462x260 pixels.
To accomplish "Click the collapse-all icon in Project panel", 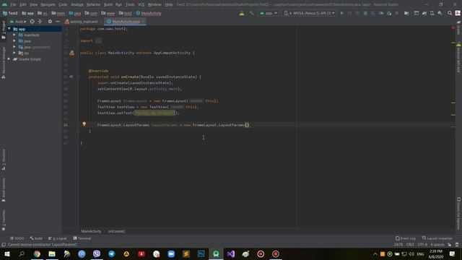I will [40, 22].
